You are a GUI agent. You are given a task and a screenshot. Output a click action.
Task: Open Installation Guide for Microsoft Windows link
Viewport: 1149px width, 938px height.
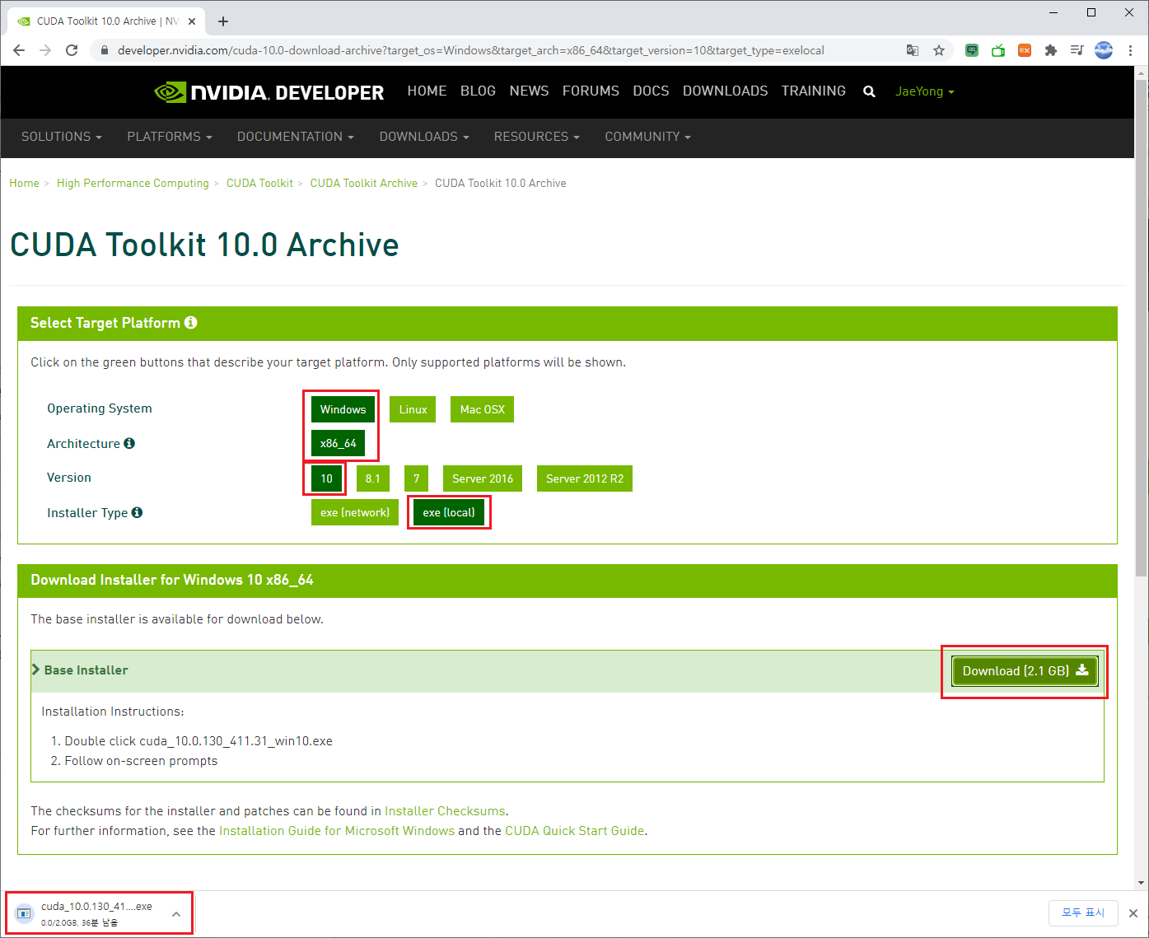click(337, 831)
